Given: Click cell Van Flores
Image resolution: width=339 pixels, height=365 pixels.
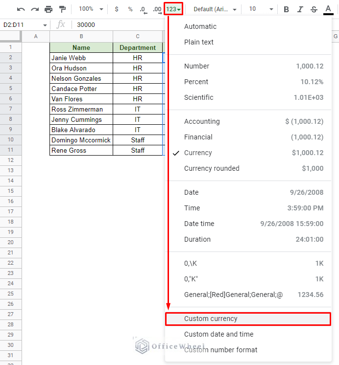Looking at the screenshot, I should (81, 99).
